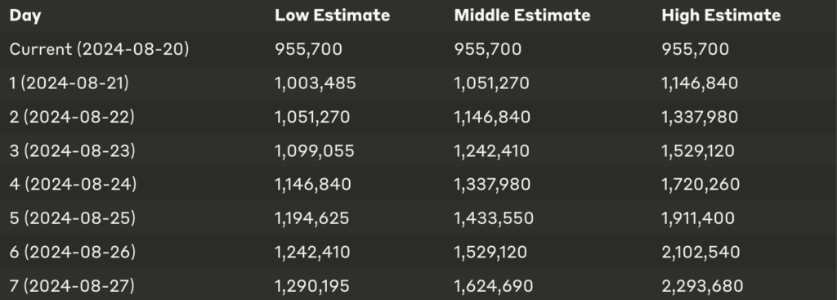Click the low estimate value 1,003,485
Viewport: 837px width, 300px height.
(315, 83)
